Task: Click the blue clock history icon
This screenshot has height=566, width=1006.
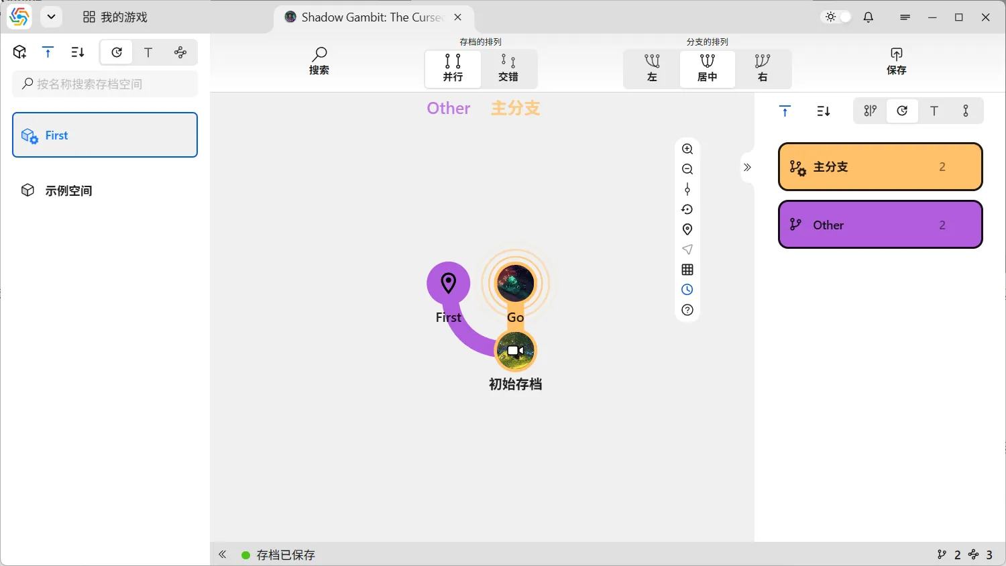Action: click(x=687, y=290)
